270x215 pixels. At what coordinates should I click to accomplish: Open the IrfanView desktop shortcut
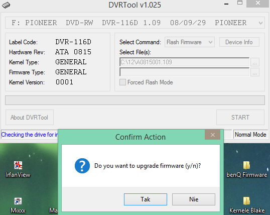coord(18,169)
